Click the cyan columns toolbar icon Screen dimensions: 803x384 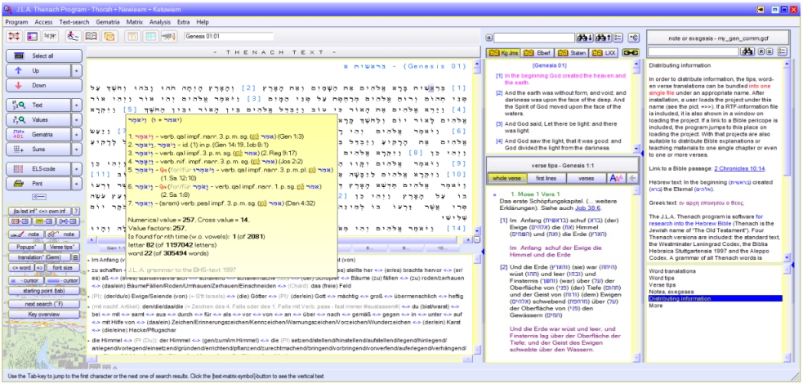click(150, 36)
